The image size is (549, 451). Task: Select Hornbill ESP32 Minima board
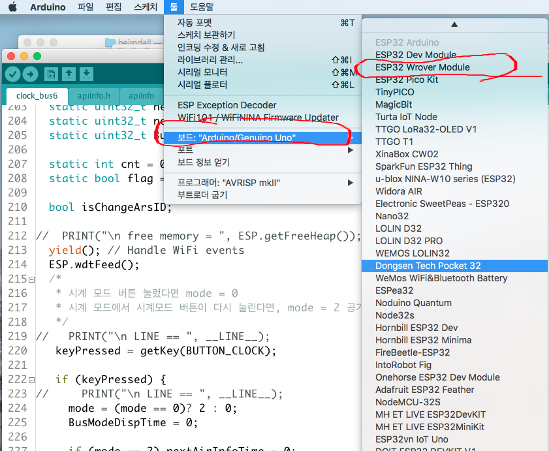(454, 340)
